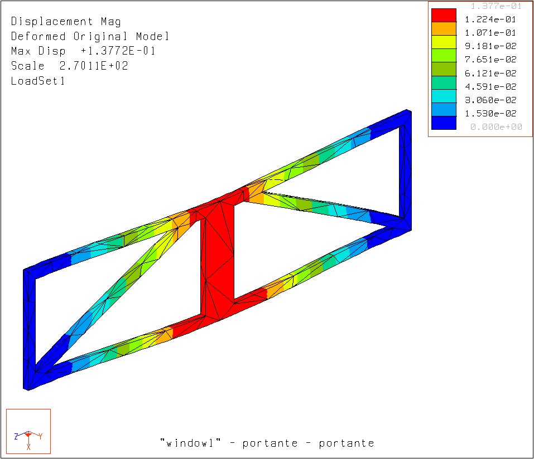Click legend value 7.651e-02

click(x=490, y=60)
